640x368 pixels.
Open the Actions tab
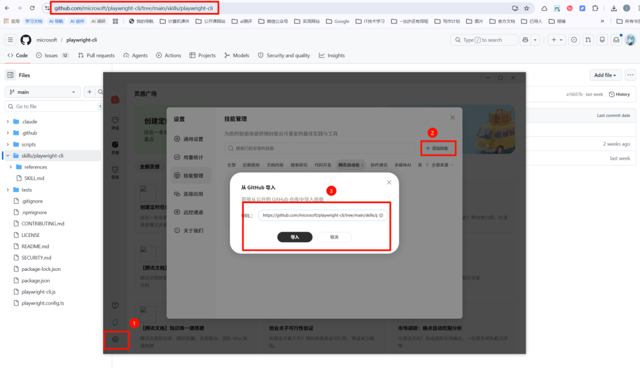(x=168, y=56)
